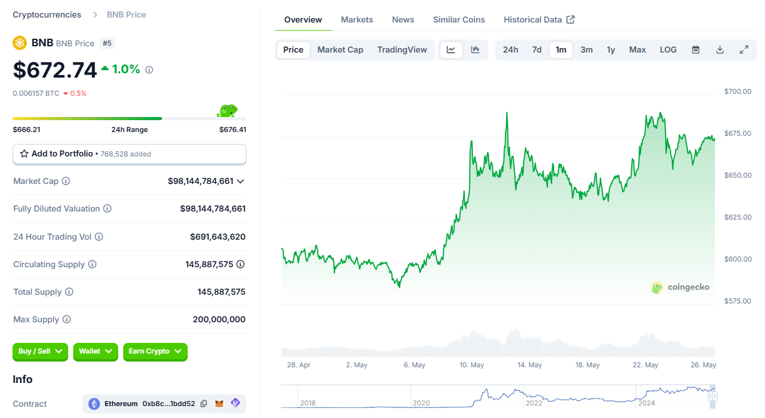Viewport: 765px width, 418px height.
Task: Click the external link icon by Historical Data
Action: (x=570, y=19)
